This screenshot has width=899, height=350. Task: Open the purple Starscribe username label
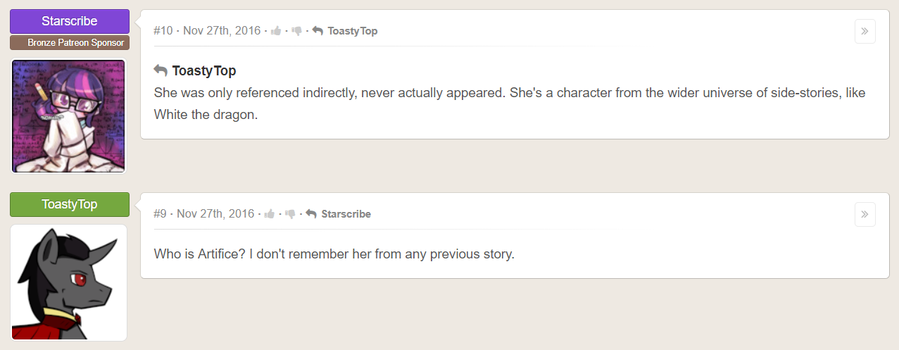tap(70, 21)
